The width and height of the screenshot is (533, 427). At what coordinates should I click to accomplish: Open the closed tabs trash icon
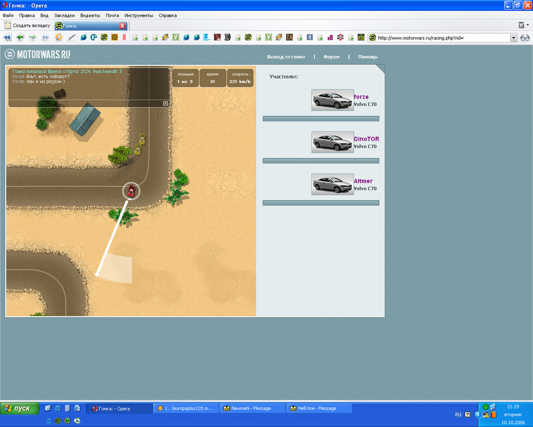point(521,25)
